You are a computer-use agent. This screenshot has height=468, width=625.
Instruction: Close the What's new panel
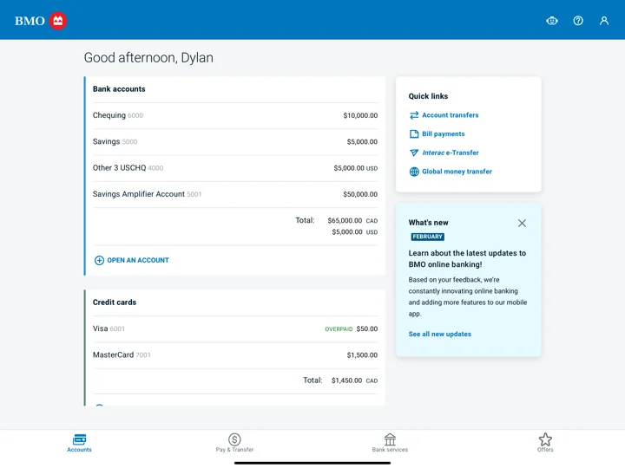point(522,223)
